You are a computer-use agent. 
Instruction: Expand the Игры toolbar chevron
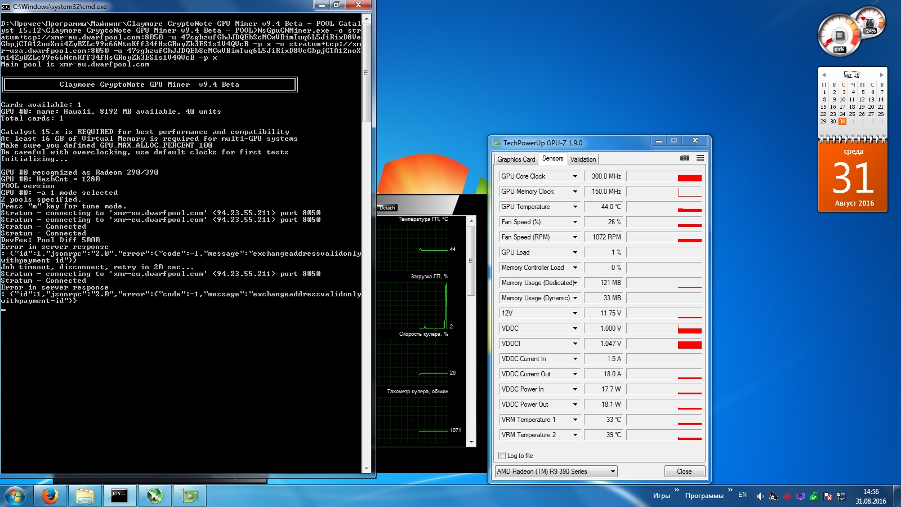coord(677,490)
